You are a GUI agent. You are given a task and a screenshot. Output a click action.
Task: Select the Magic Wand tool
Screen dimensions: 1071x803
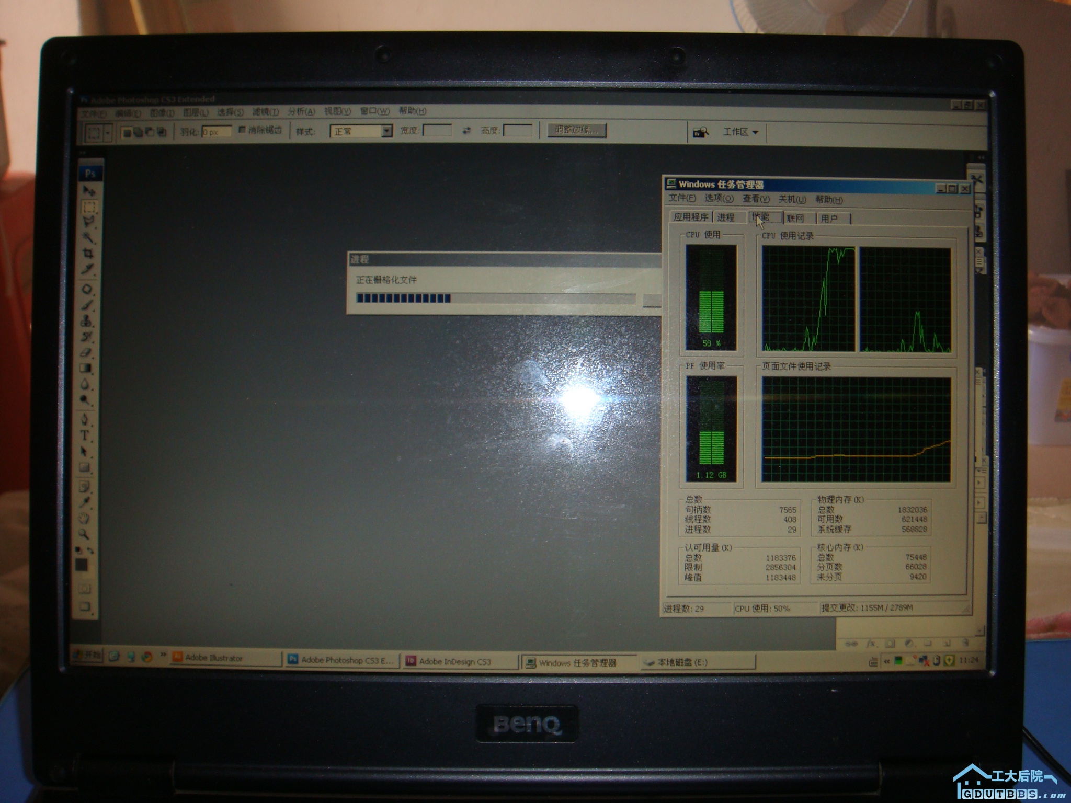coord(88,237)
